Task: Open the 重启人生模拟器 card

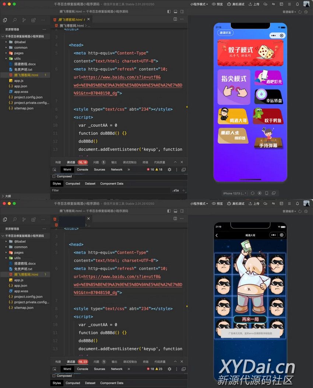Action: coord(233,136)
